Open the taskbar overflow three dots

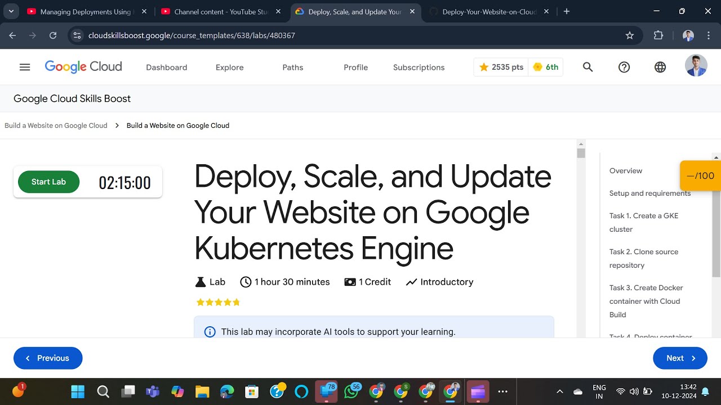click(x=503, y=391)
